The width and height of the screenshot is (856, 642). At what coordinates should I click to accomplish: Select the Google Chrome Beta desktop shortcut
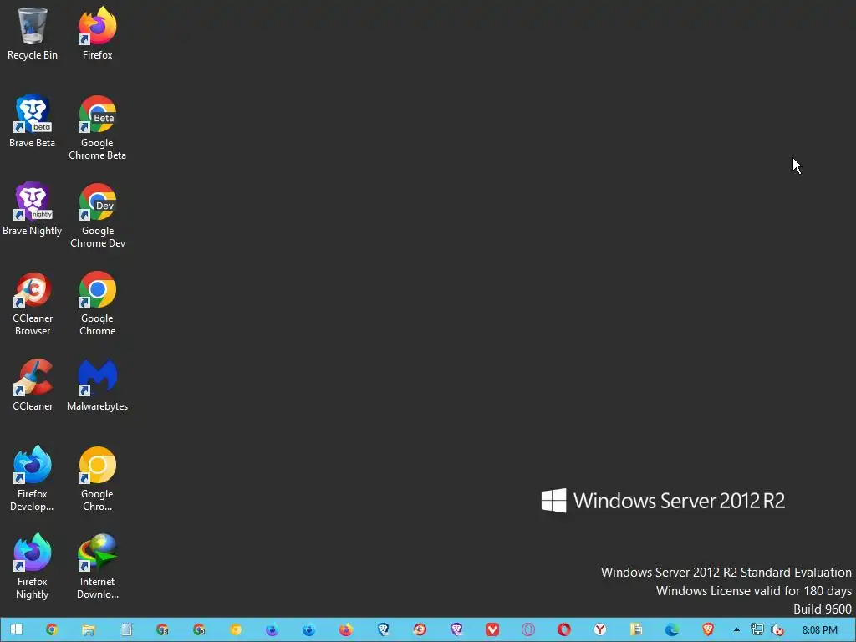[98, 128]
